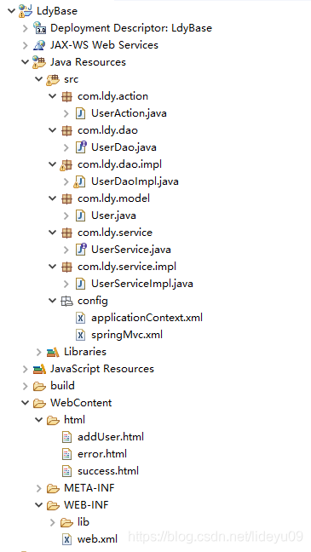This screenshot has width=311, height=552.
Task: Click the build folder icon
Action: (x=39, y=386)
